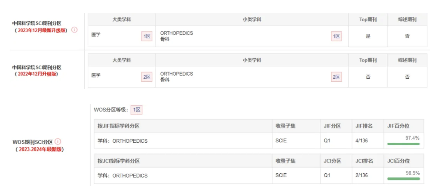Click 2区 badge in 2022 医学 row

[147, 77]
